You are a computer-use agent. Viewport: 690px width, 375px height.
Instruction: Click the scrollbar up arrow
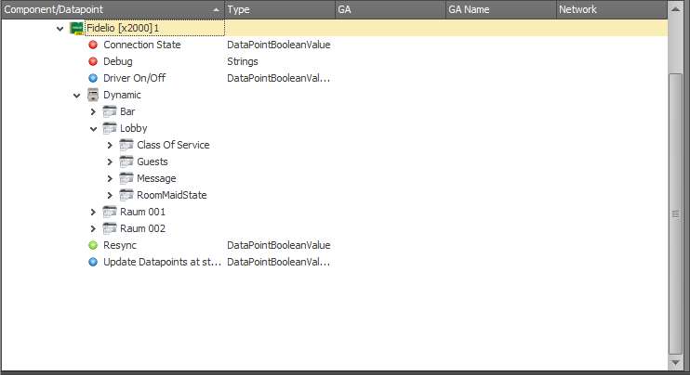tap(675, 8)
